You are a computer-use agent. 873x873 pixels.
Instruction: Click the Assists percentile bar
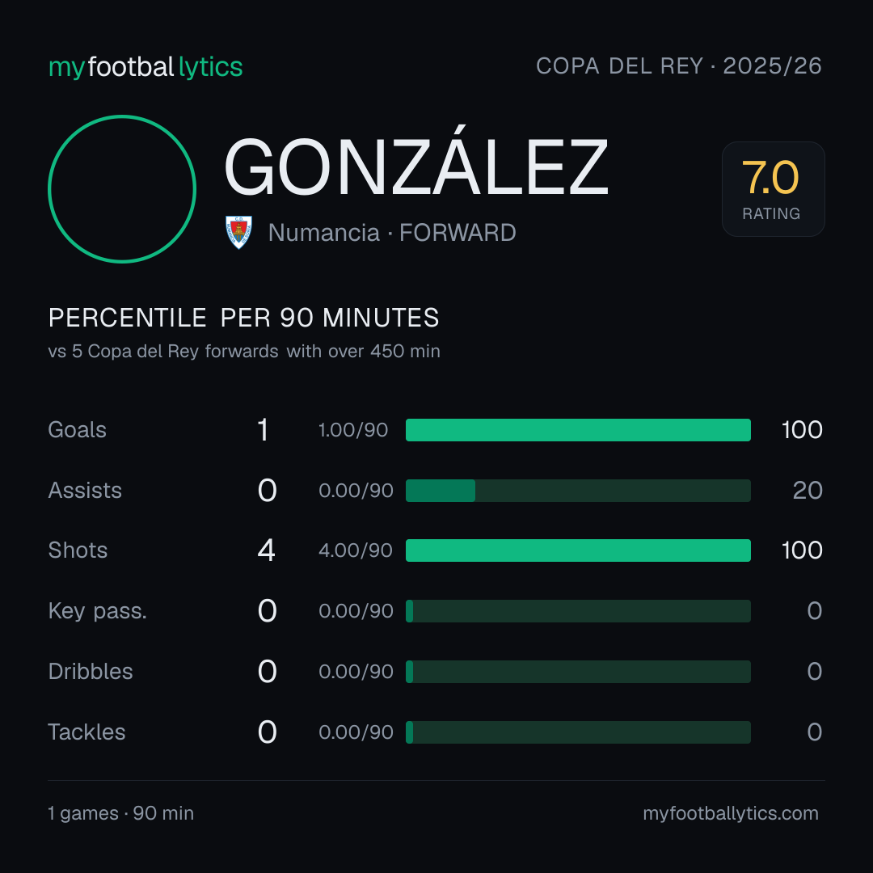click(x=578, y=491)
